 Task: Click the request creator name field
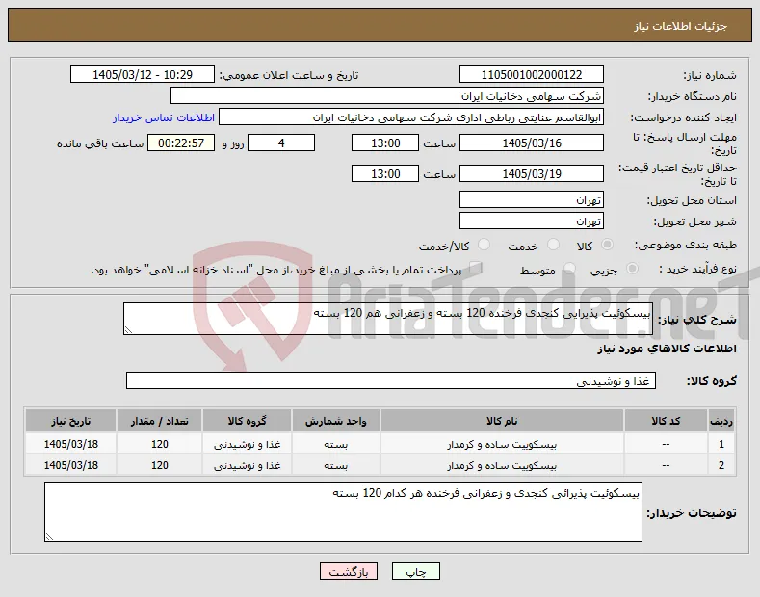411,117
